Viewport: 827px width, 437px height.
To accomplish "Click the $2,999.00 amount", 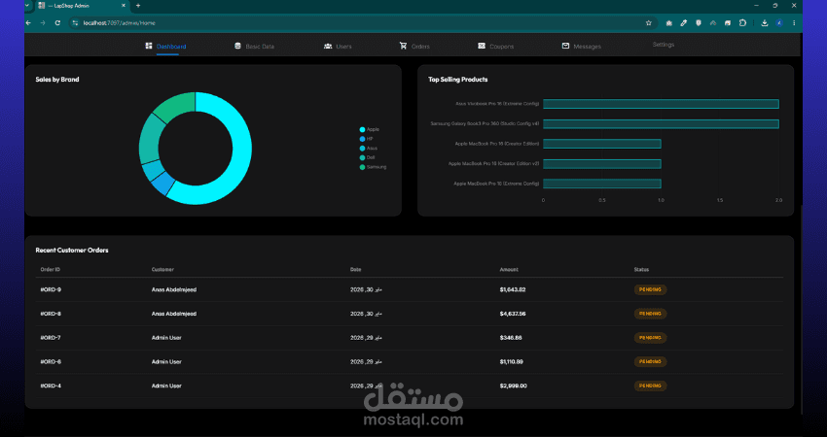I will [513, 386].
